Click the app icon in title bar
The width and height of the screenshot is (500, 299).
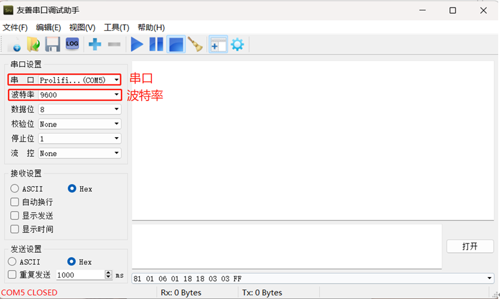(8, 10)
